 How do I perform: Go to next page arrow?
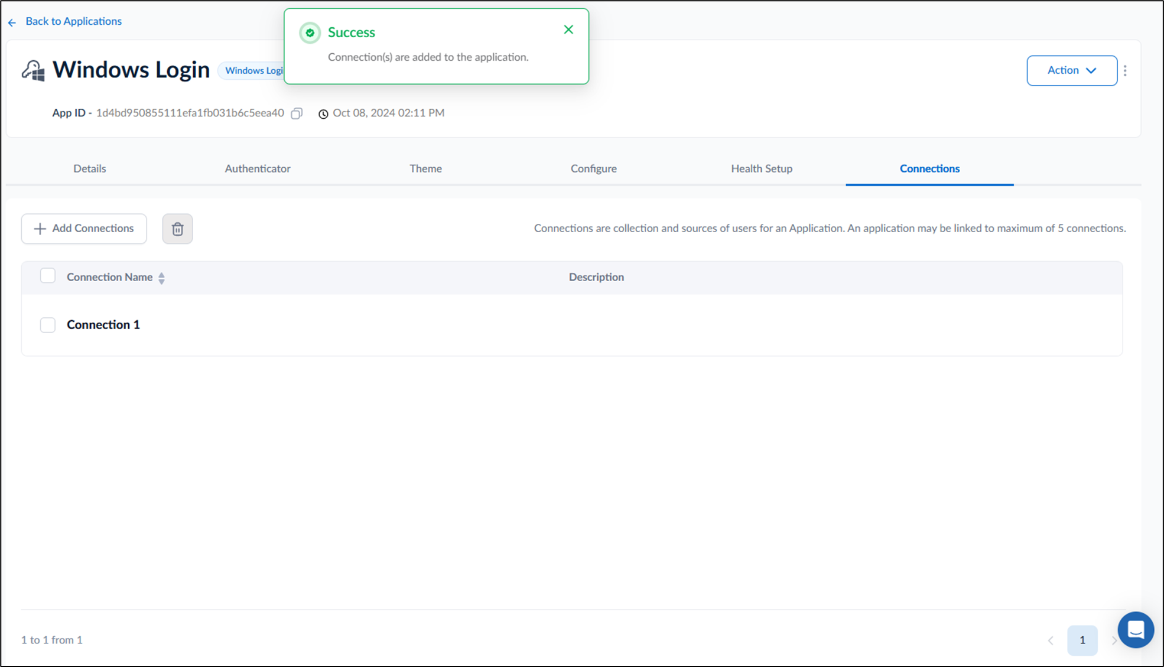click(1114, 640)
